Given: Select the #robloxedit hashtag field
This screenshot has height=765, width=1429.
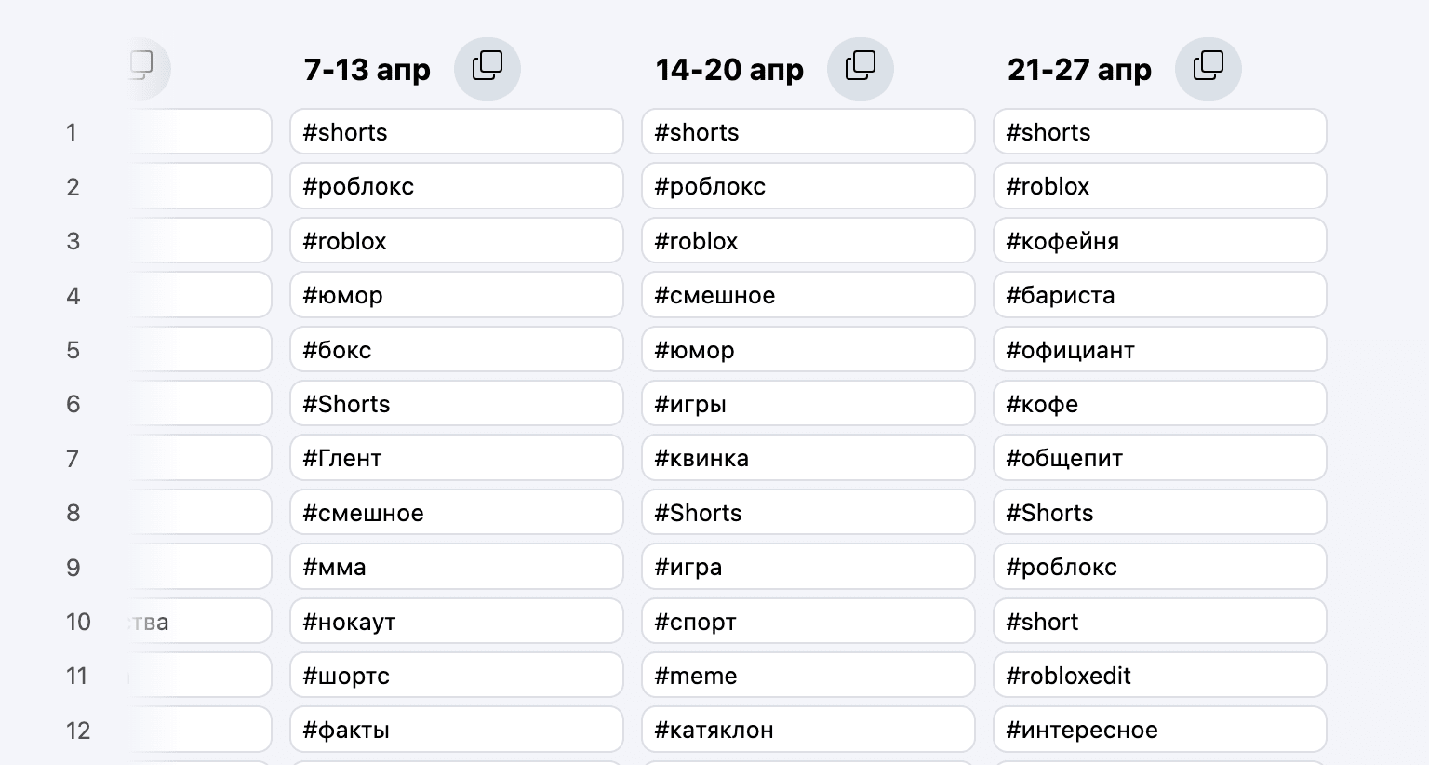Looking at the screenshot, I should [x=1159, y=676].
